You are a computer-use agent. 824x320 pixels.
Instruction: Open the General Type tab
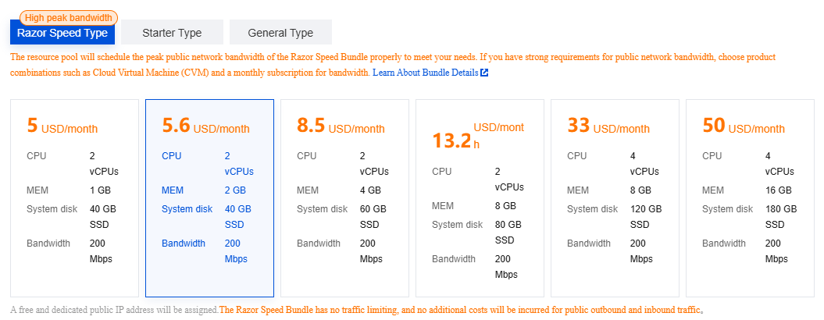click(x=280, y=33)
